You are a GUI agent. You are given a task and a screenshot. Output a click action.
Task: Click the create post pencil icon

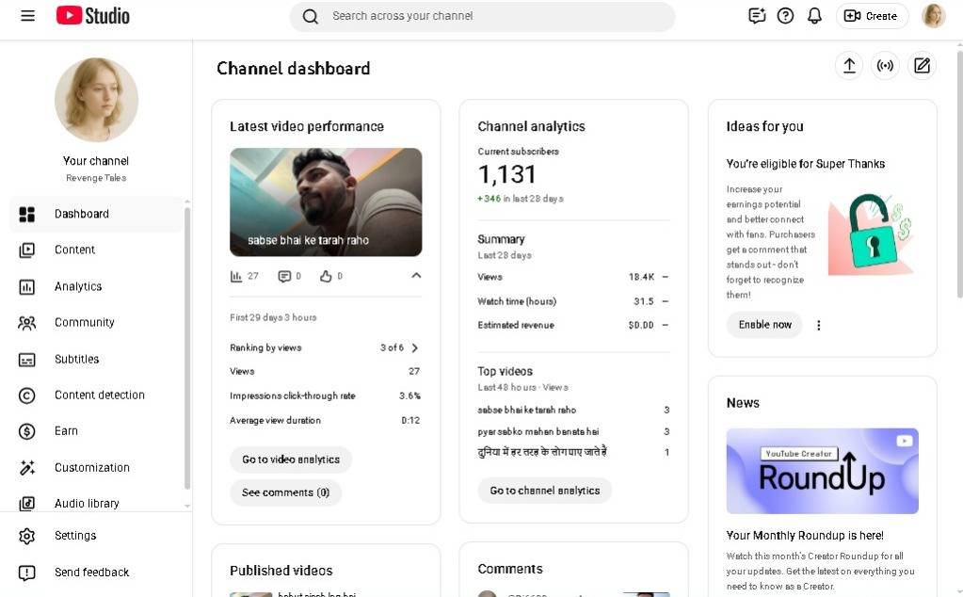pos(922,66)
